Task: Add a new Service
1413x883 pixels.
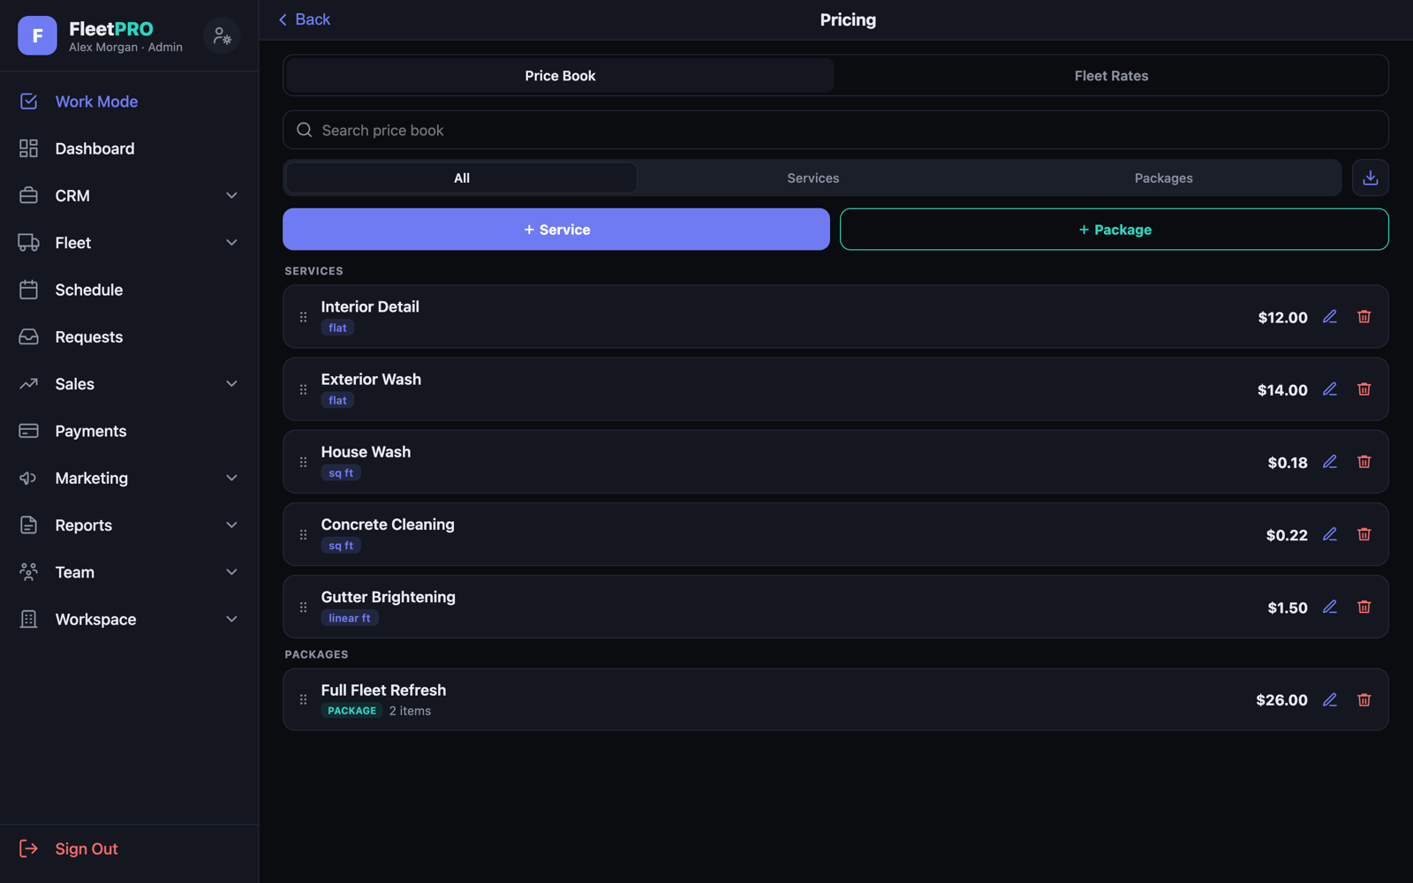Action: coord(556,230)
